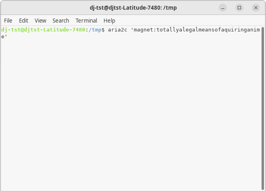Open the View menu
Viewport: 266px width, 192px height.
point(40,21)
